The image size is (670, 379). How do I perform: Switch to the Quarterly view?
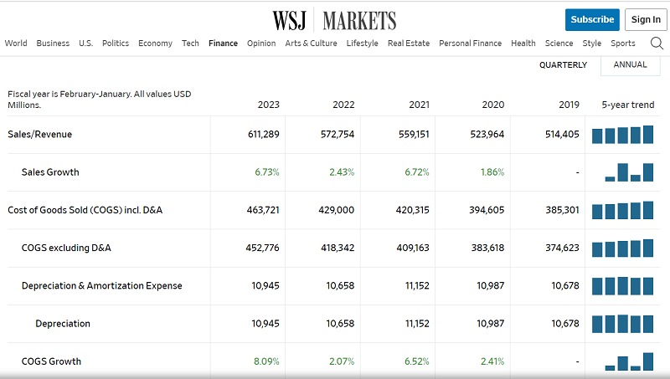point(563,64)
